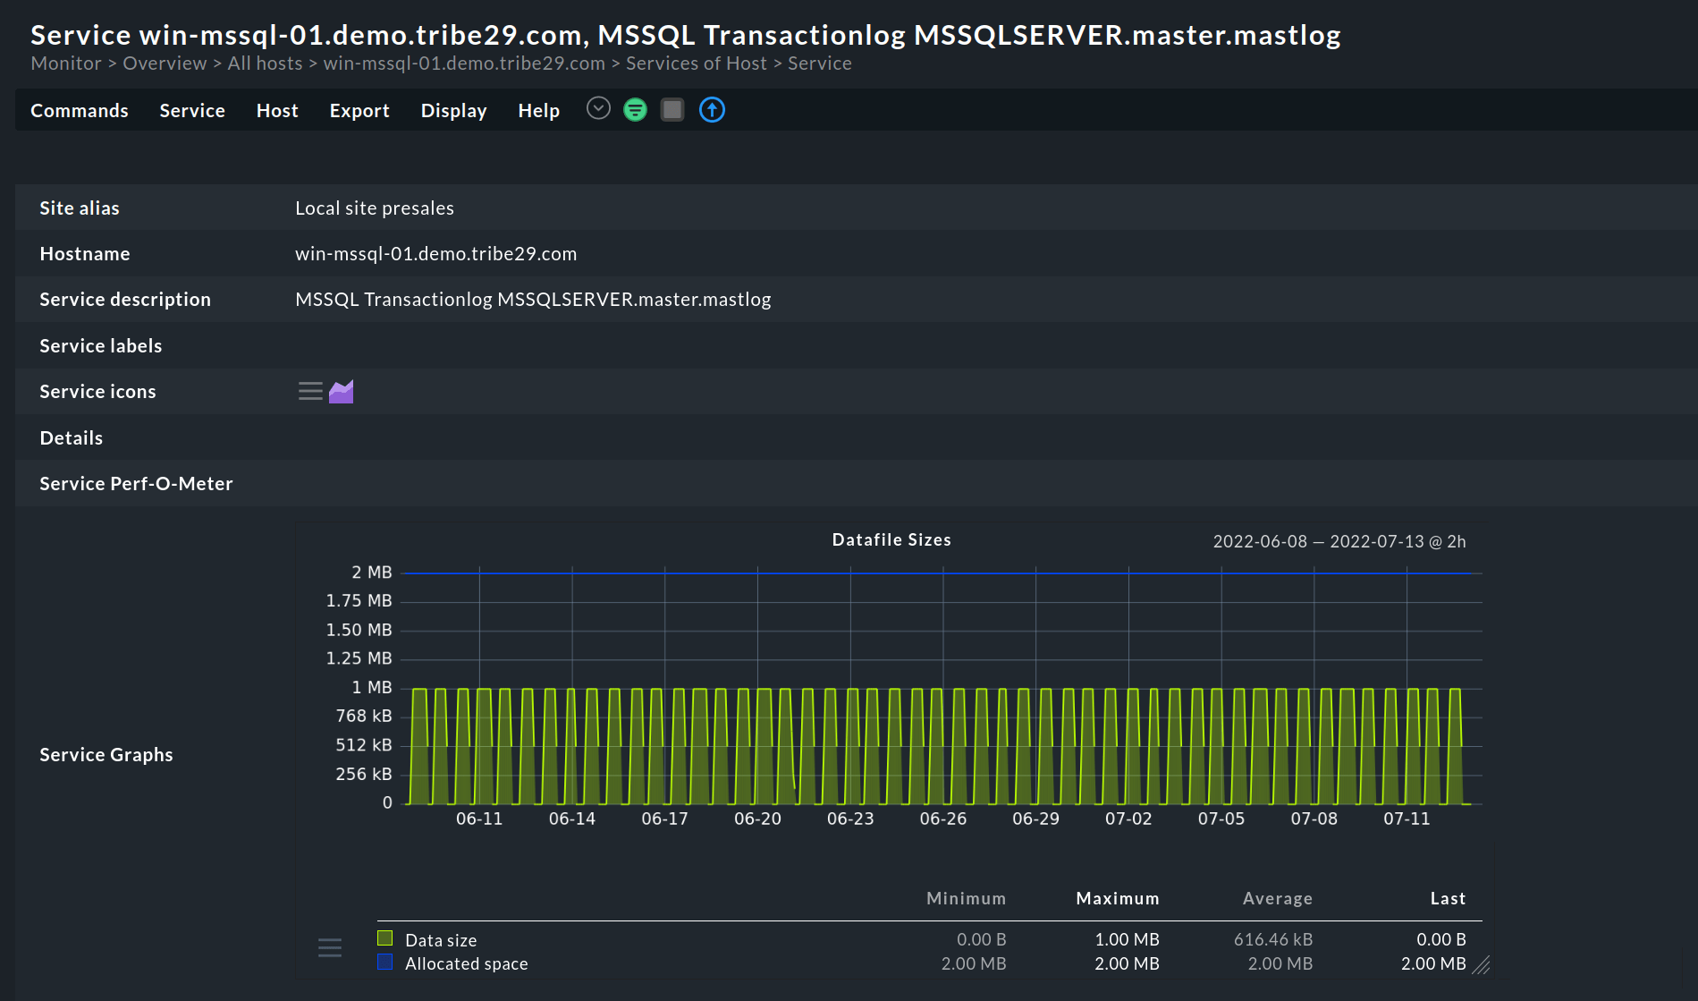Click the purple graph service icon

(342, 392)
